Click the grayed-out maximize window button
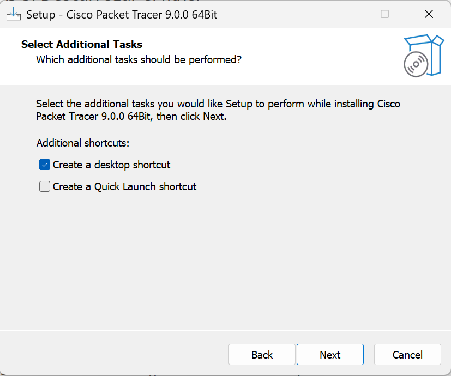This screenshot has height=376, width=451. pos(384,14)
